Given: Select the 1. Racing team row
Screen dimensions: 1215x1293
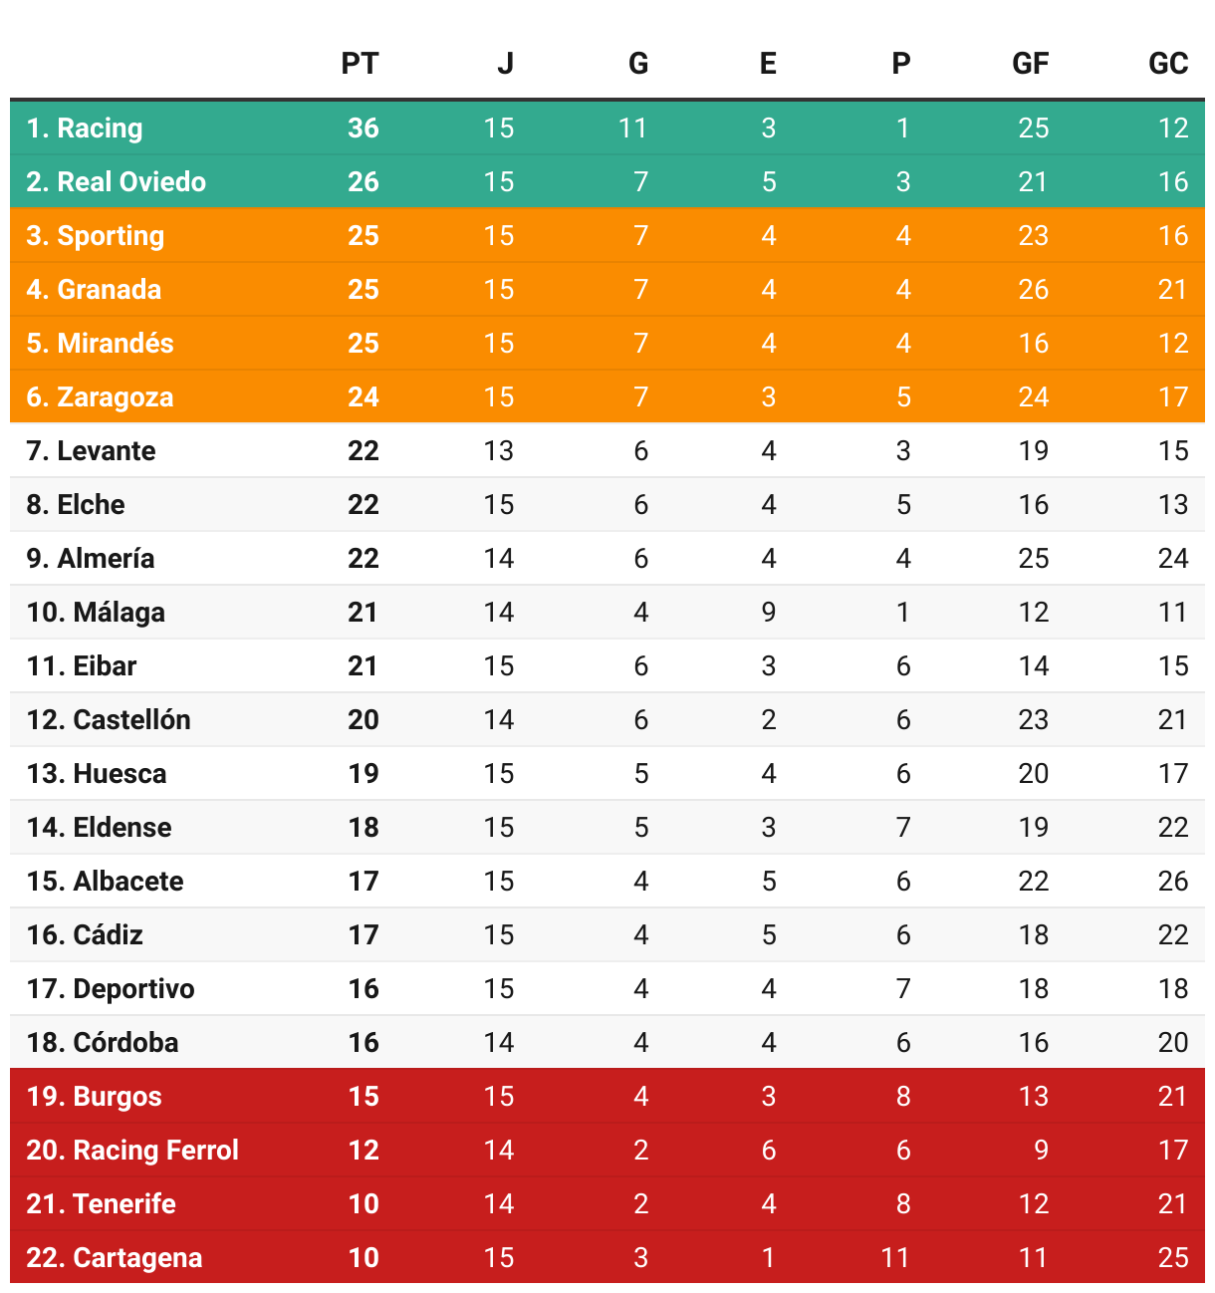Looking at the screenshot, I should click(x=607, y=128).
